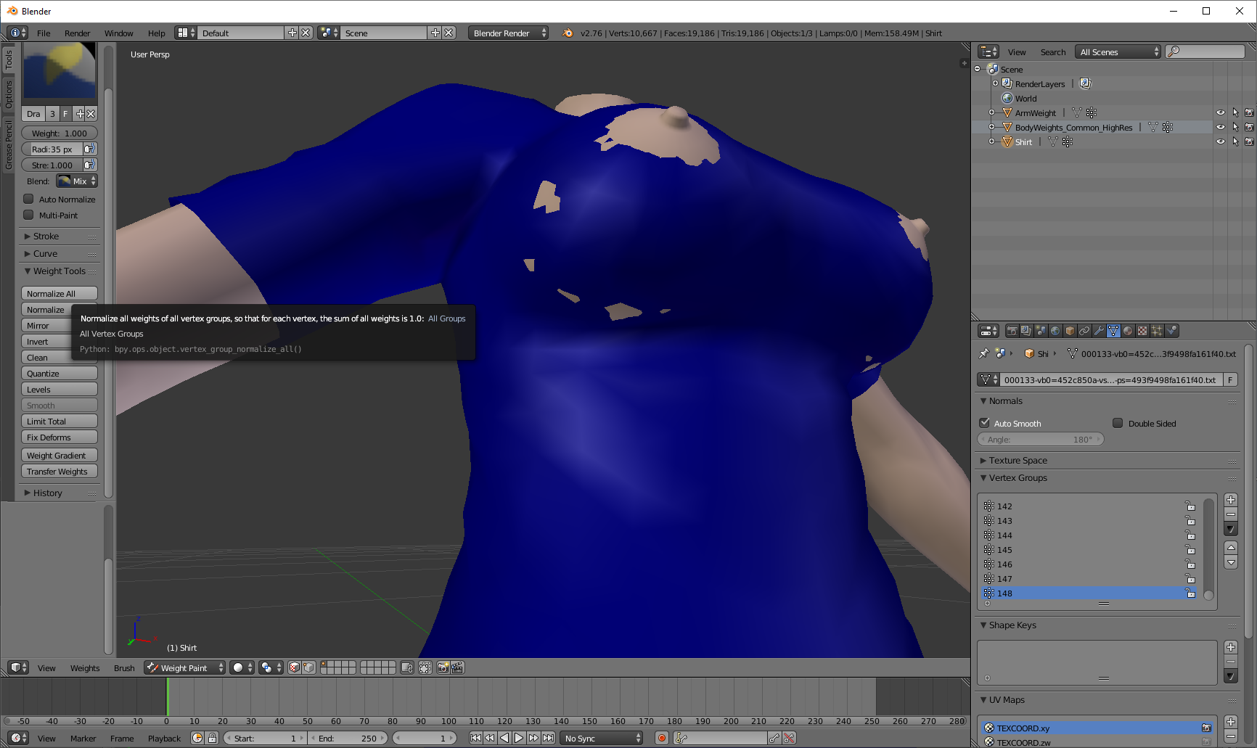Viewport: 1257px width, 748px height.
Task: Open the Texture checkerboard tab
Action: [x=1142, y=331]
